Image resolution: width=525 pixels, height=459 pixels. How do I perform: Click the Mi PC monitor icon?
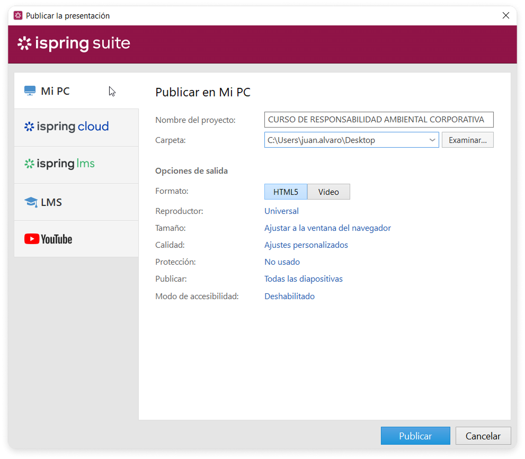30,91
